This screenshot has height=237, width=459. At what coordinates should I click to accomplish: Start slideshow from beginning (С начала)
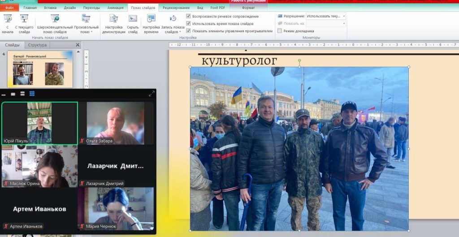pos(8,23)
